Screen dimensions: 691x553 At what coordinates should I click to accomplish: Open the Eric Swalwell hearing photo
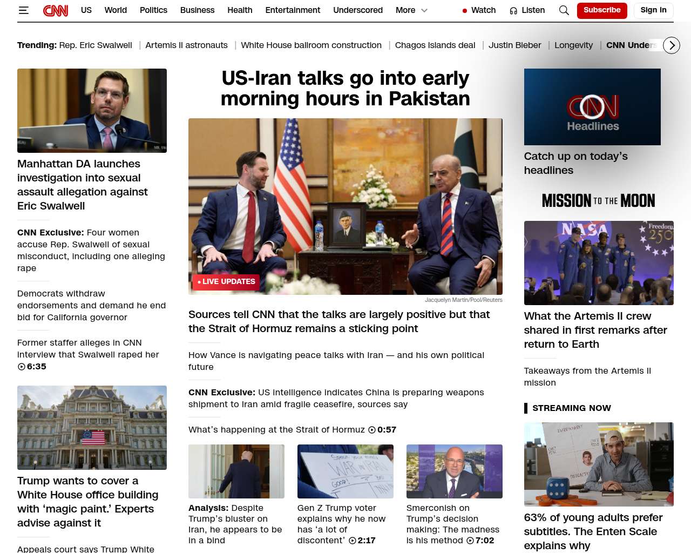[92, 111]
